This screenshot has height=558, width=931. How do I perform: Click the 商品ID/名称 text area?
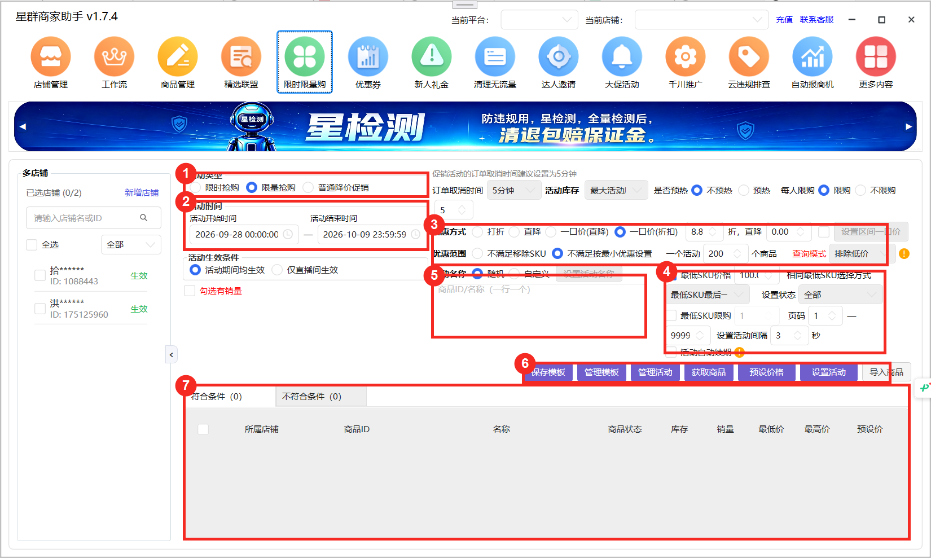539,309
